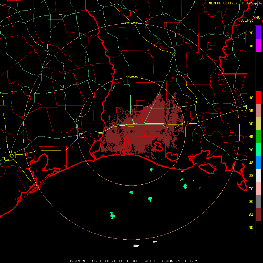The height and width of the screenshot is (263, 263).
Task: Click the '18 JUN 25' date text
Action: tap(170, 261)
